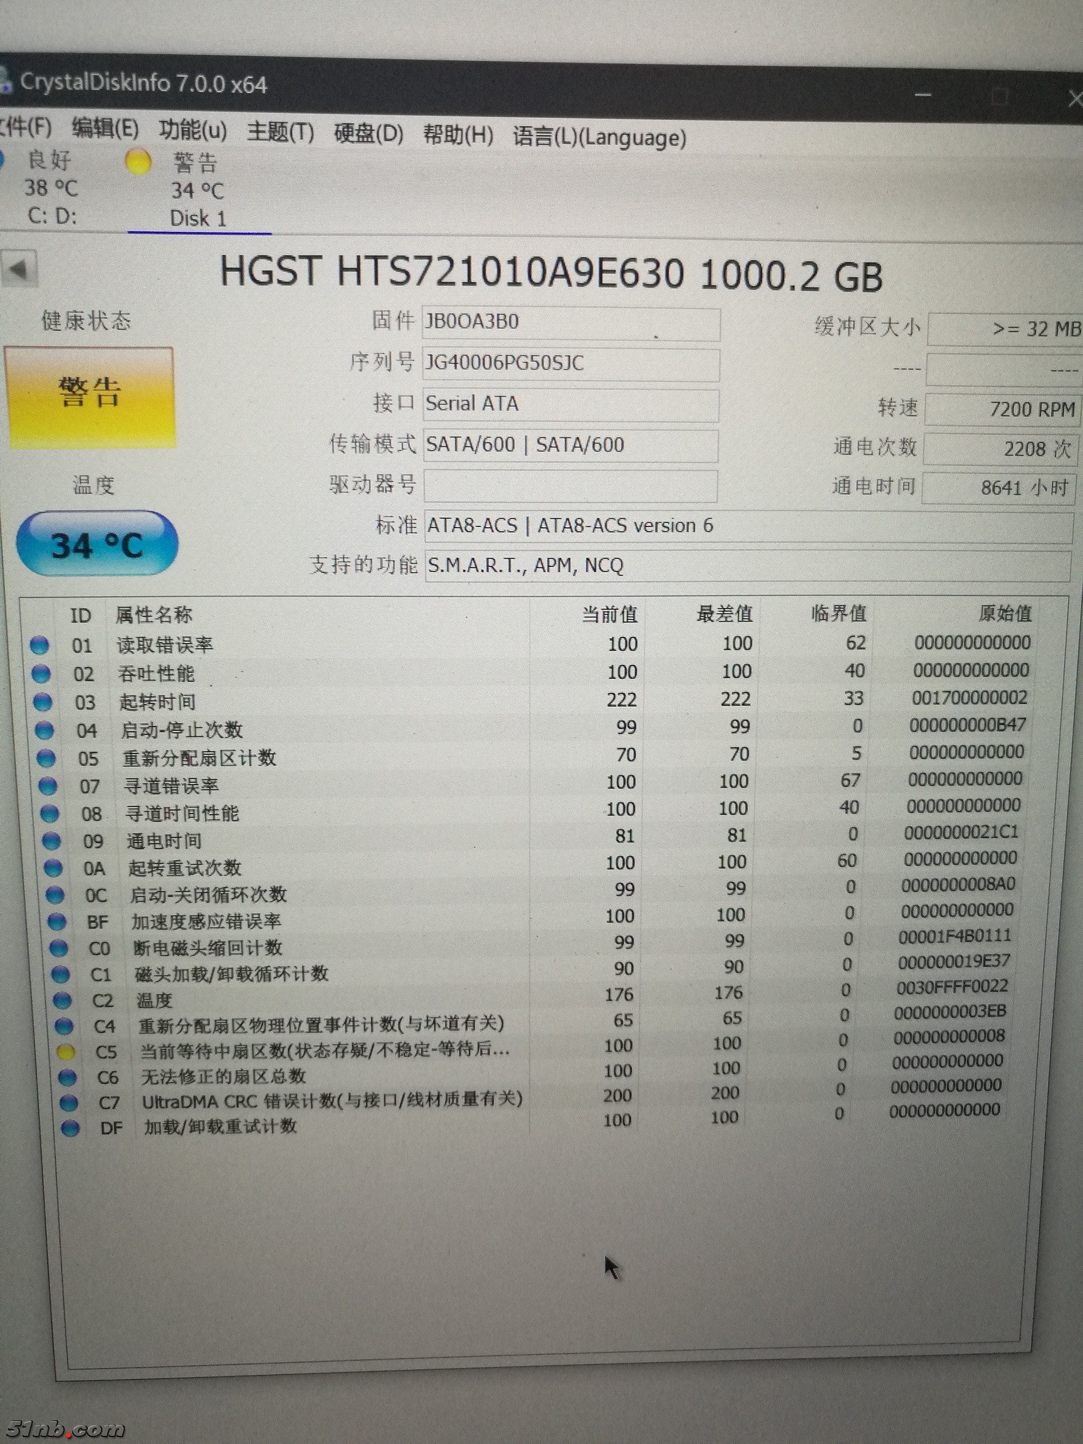Screen dimensions: 1083x1444
Task: Click raw value 000000000008 of C5
Action: tap(948, 1037)
